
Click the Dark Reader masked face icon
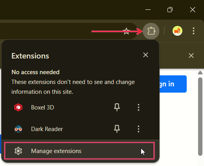tap(18, 129)
